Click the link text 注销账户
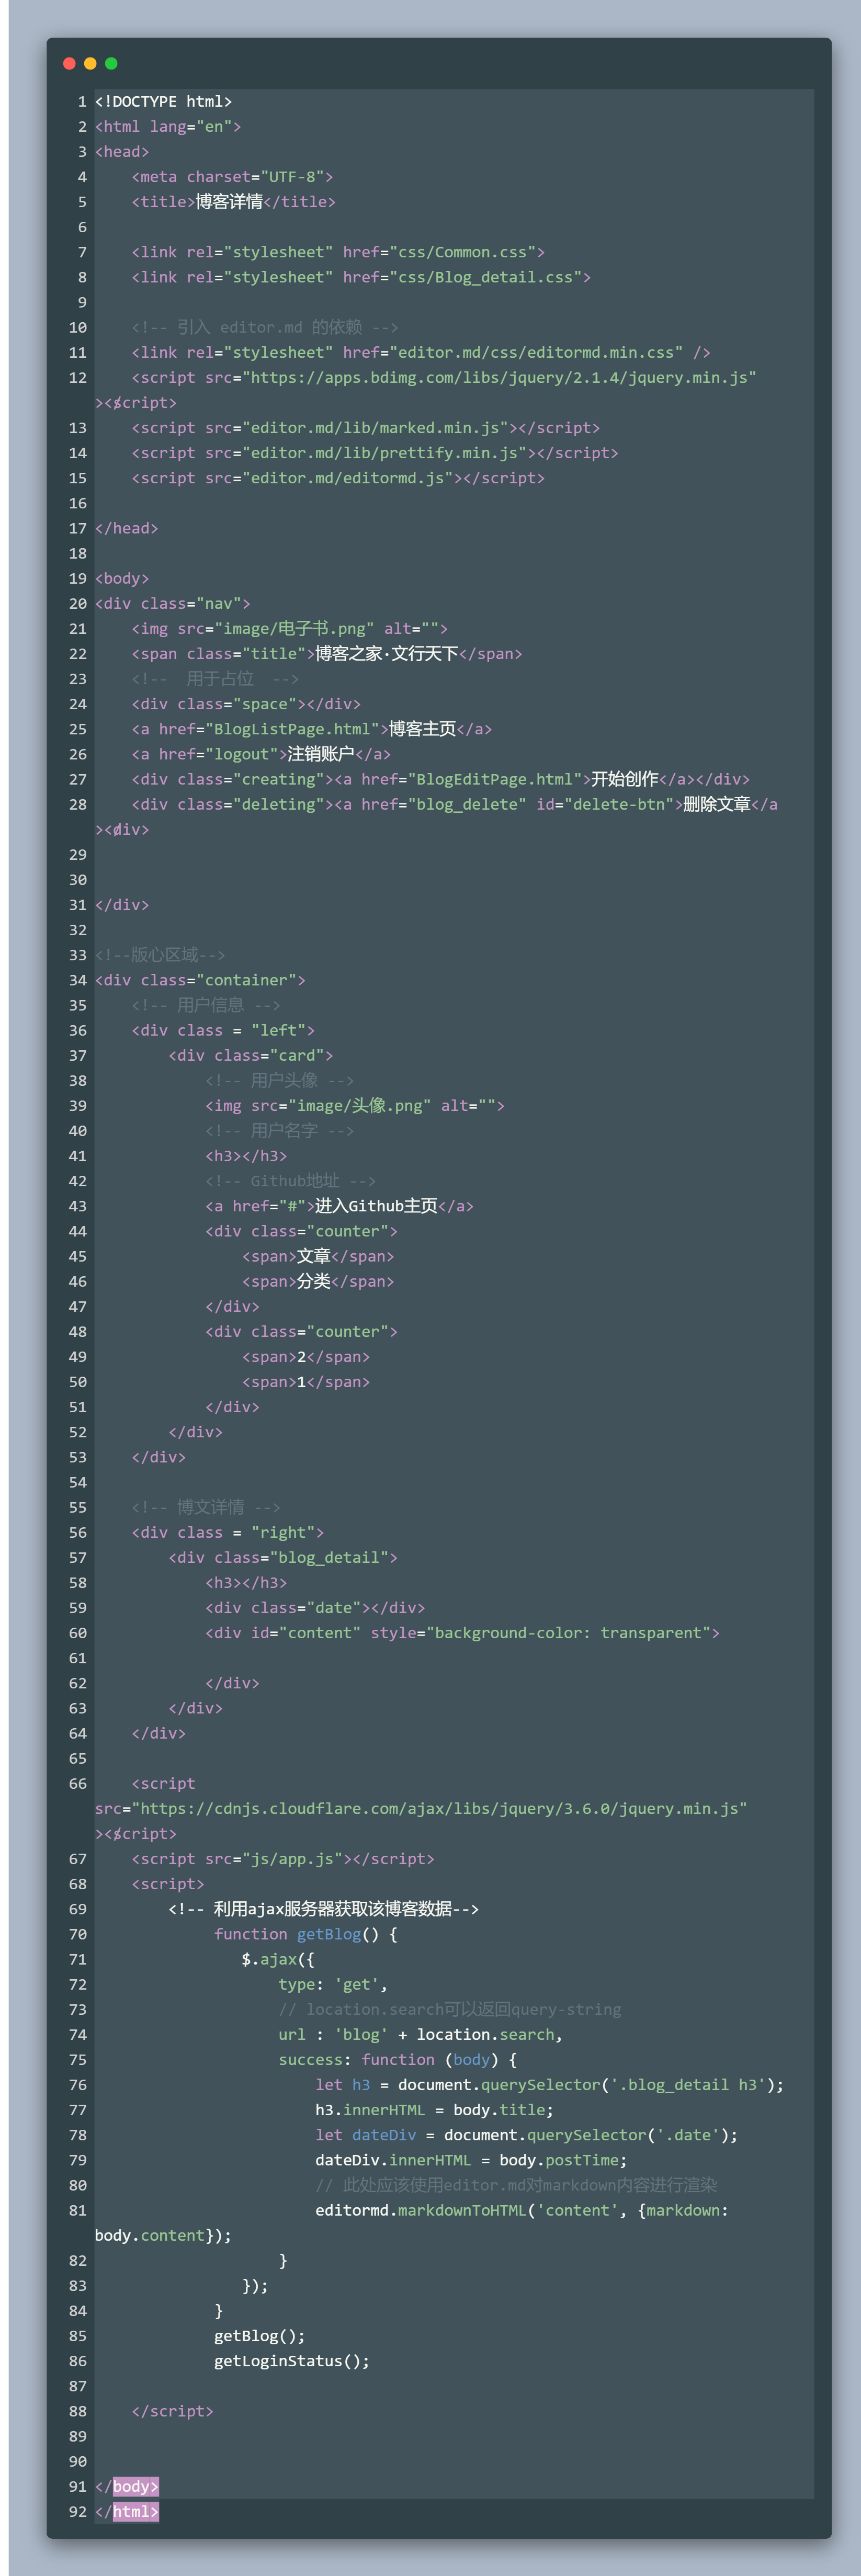The image size is (861, 2576). click(x=320, y=754)
